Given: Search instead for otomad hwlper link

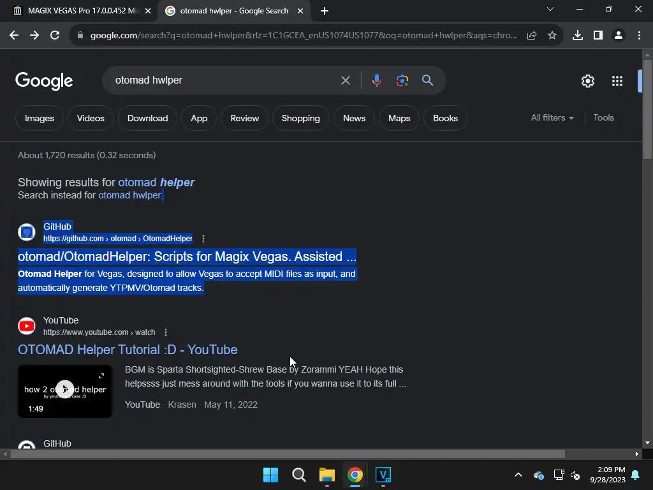Looking at the screenshot, I should (x=129, y=195).
